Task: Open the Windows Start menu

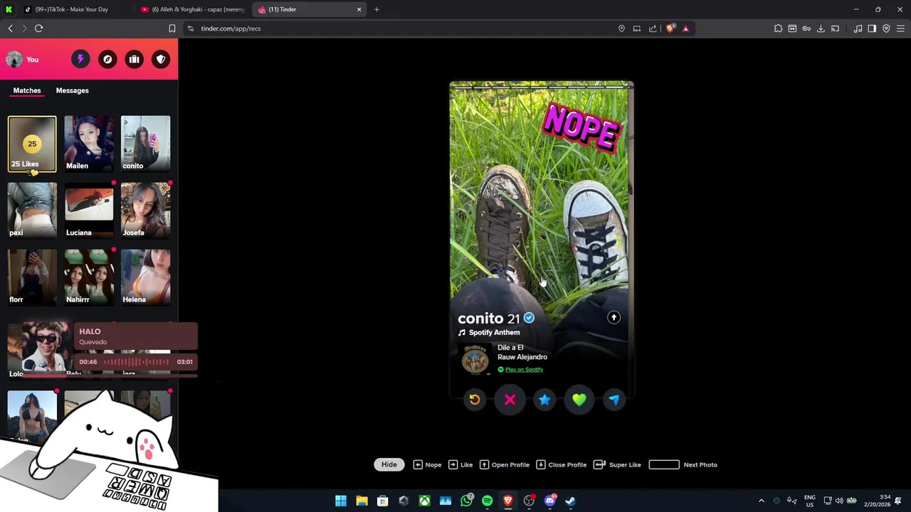Action: click(341, 501)
